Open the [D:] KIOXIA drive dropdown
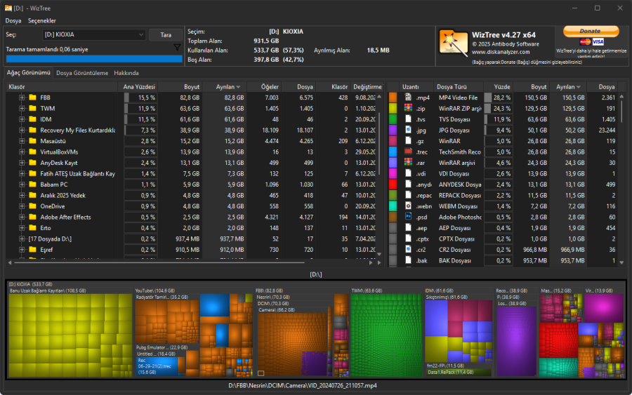Image resolution: width=632 pixels, height=395 pixels. point(94,34)
